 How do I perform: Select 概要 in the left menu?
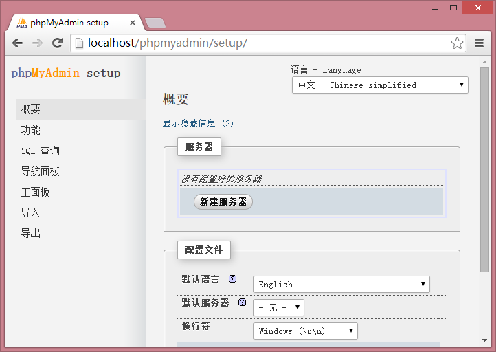coord(80,109)
